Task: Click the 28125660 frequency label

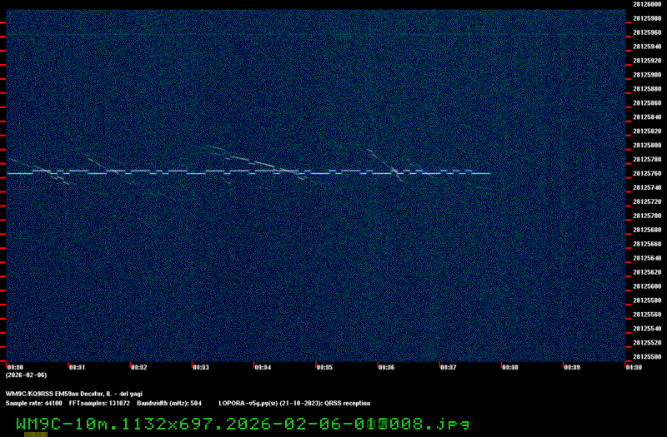Action: (647, 244)
